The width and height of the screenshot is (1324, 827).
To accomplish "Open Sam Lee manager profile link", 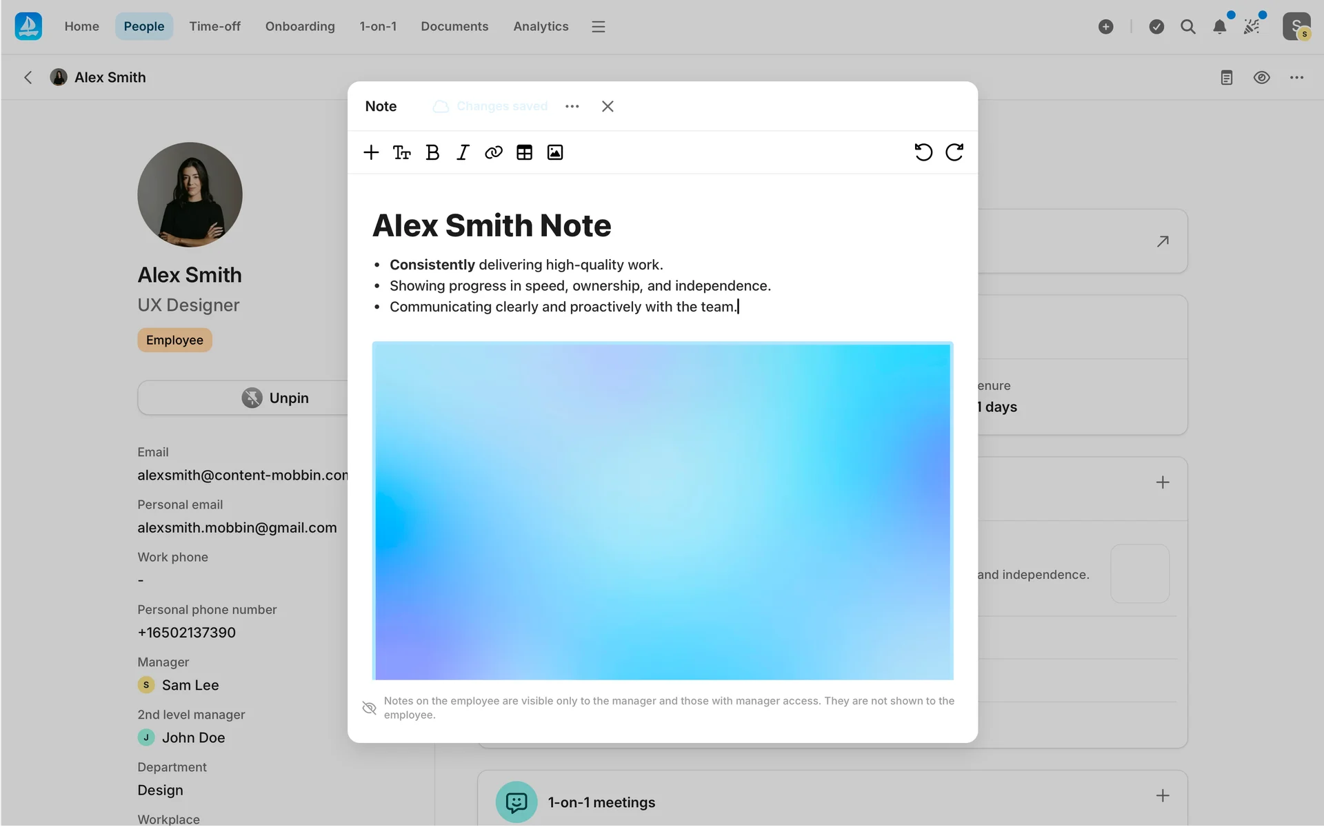I will (190, 685).
